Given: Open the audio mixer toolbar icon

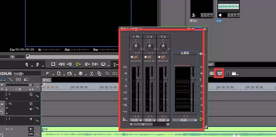Looking at the screenshot, I should tap(219, 73).
